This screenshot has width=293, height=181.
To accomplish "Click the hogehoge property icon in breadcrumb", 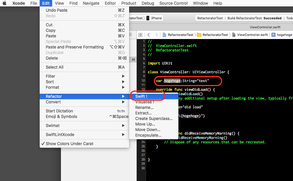I will pyautogui.click(x=273, y=35).
